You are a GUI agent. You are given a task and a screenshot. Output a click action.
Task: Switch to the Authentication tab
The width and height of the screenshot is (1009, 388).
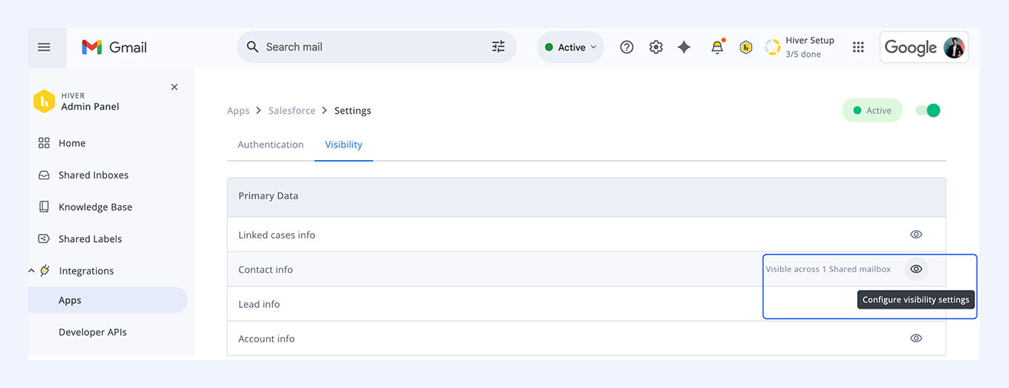tap(271, 145)
